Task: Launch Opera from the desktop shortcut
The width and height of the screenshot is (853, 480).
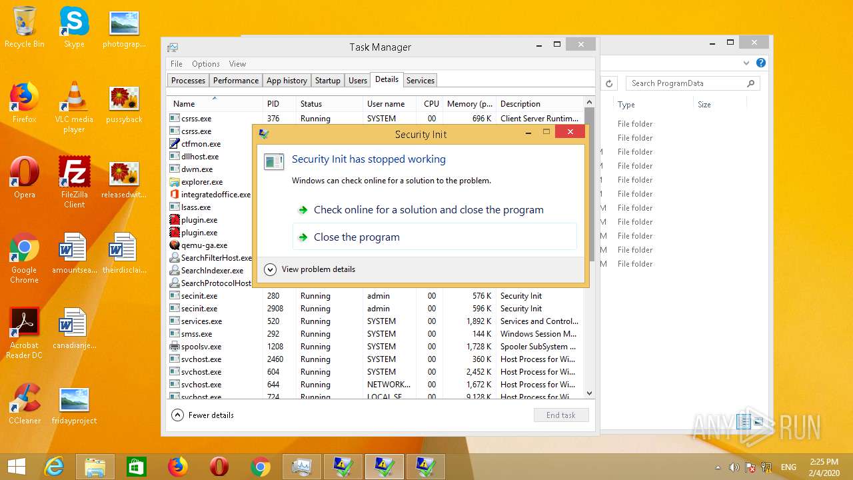Action: point(24,178)
